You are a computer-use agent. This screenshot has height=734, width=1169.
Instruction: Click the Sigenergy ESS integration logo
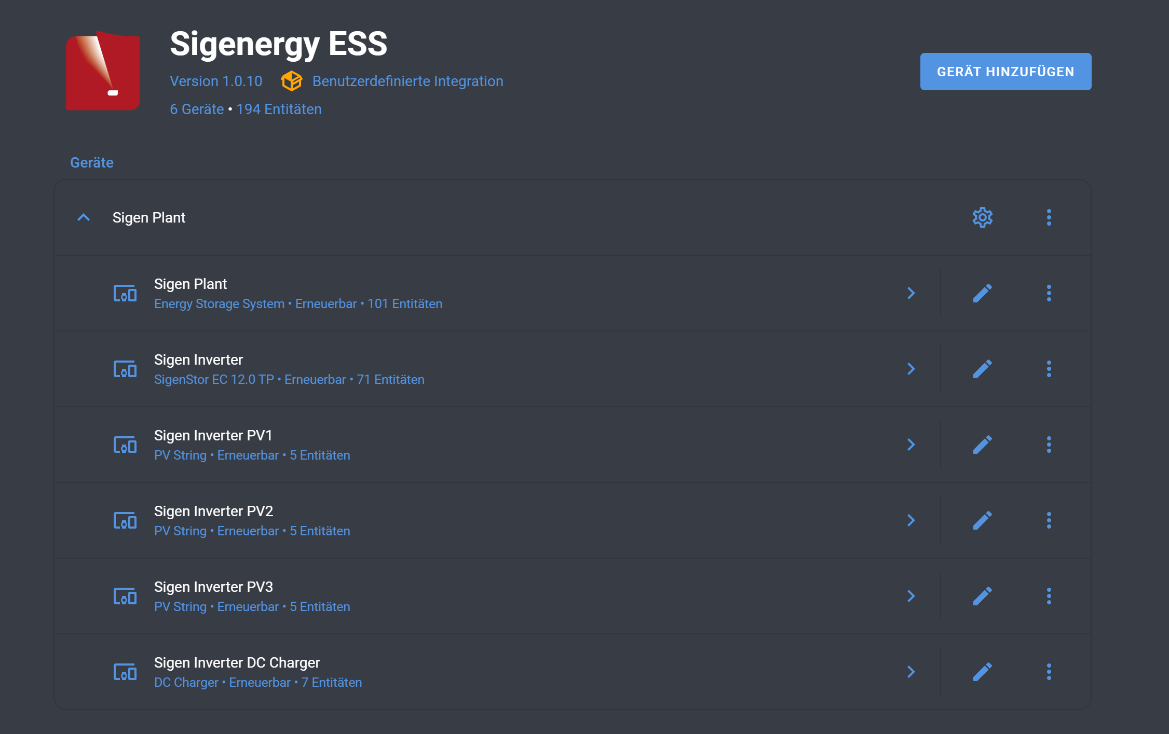pos(103,71)
